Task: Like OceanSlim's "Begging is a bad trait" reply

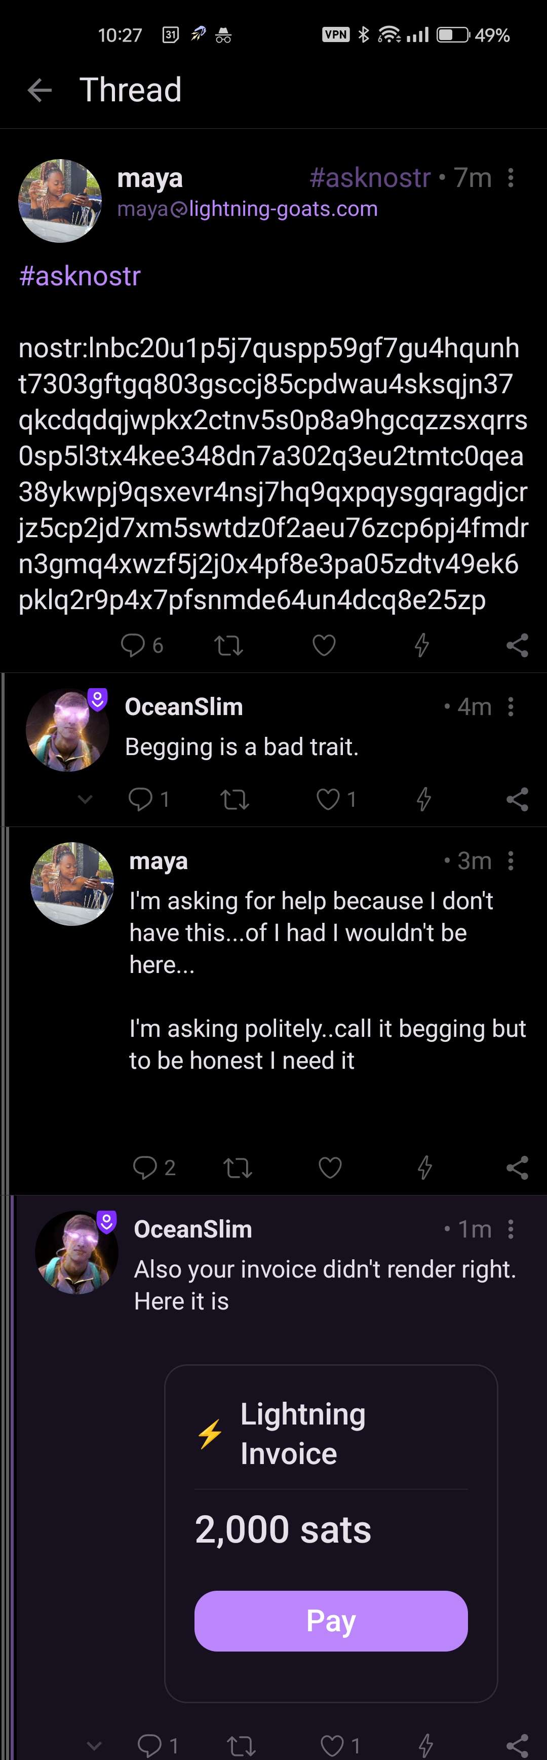Action: (x=329, y=799)
